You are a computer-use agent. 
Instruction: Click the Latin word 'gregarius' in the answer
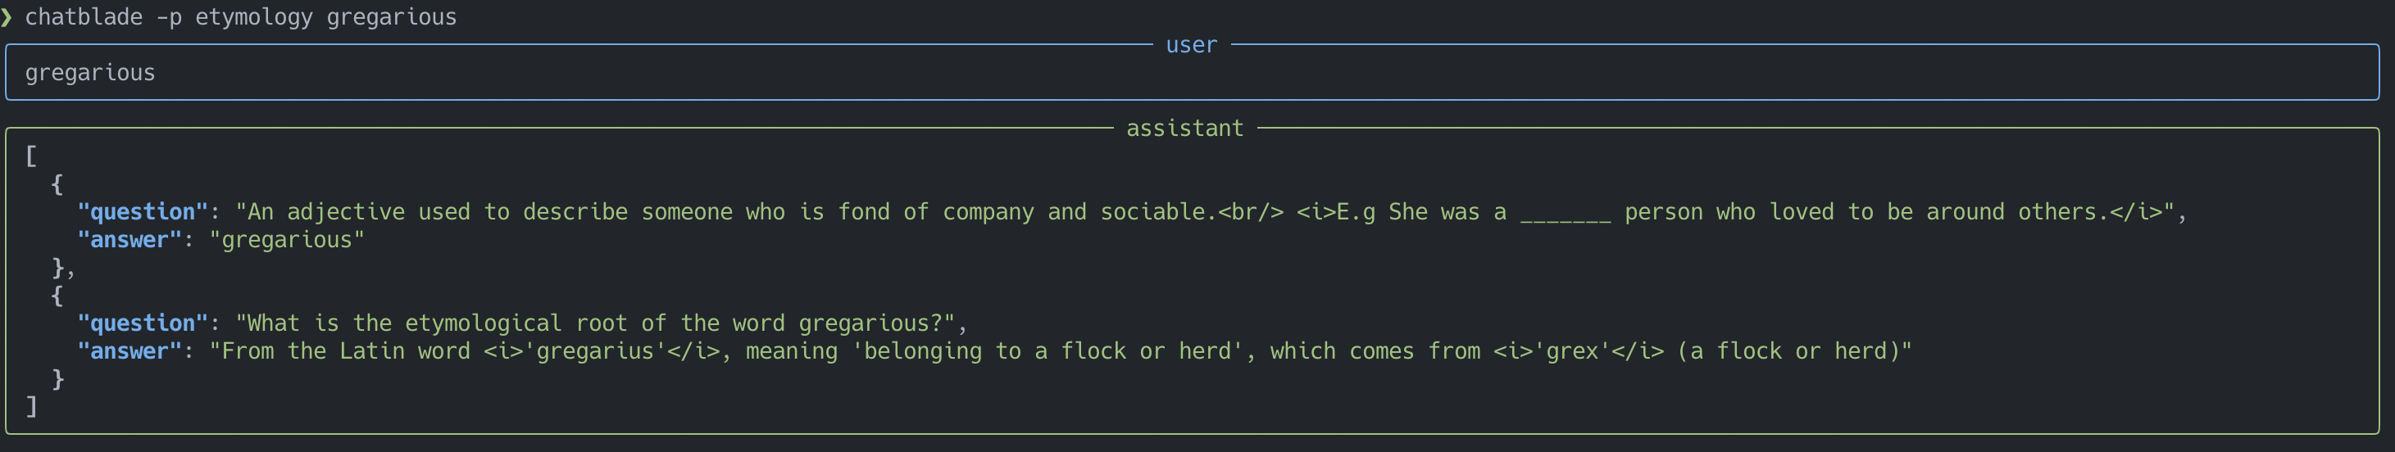coord(595,352)
